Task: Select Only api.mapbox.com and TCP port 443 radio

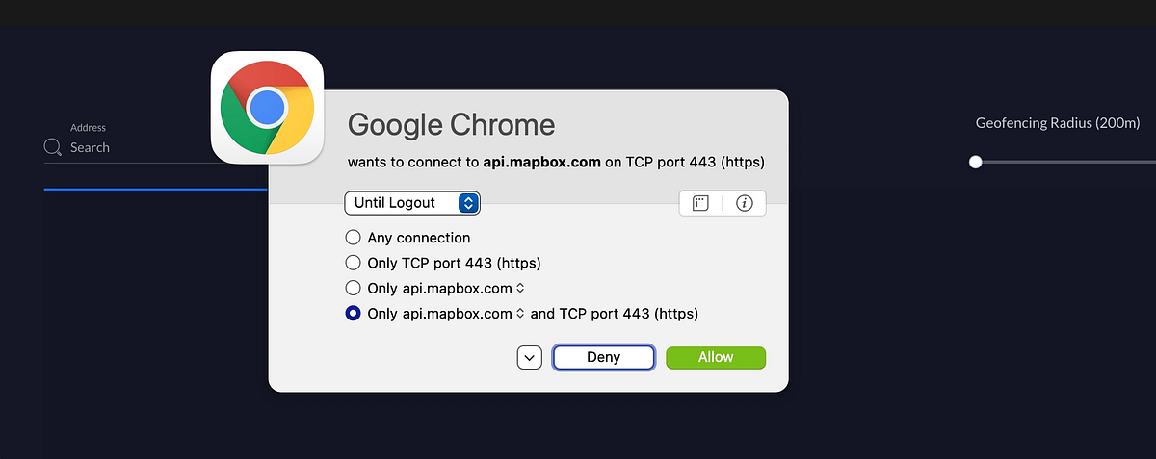Action: coord(353,313)
